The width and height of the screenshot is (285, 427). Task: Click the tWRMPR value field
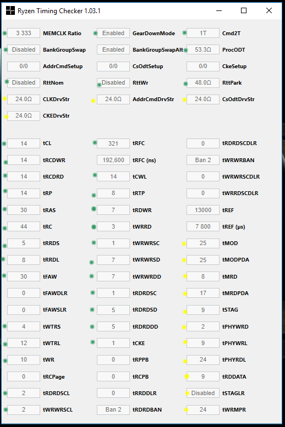(x=203, y=409)
